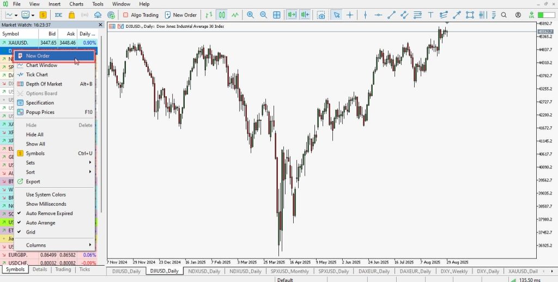The width and height of the screenshot is (558, 282).
Task: Zoom in on the chart
Action: point(251,15)
